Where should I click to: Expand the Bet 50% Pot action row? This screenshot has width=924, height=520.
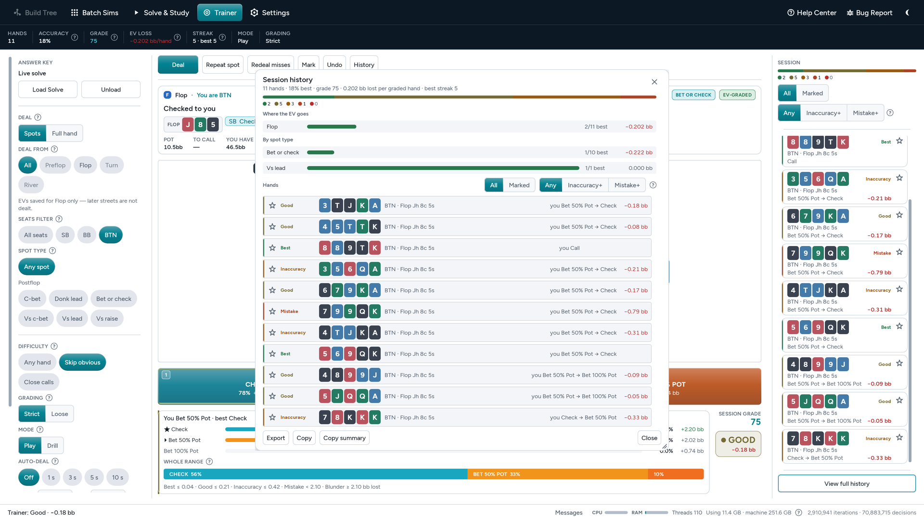[166, 440]
